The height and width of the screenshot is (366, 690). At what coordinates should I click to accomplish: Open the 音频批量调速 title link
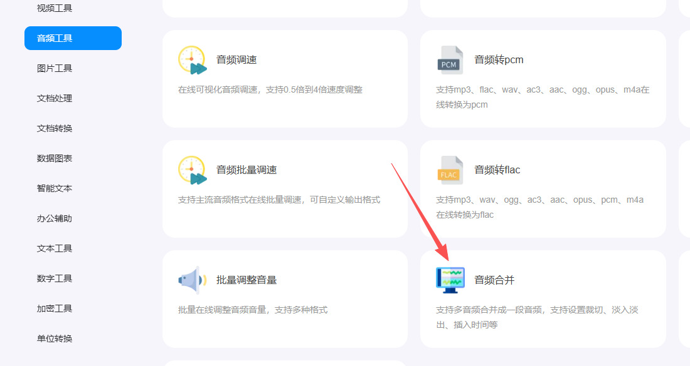click(x=247, y=170)
